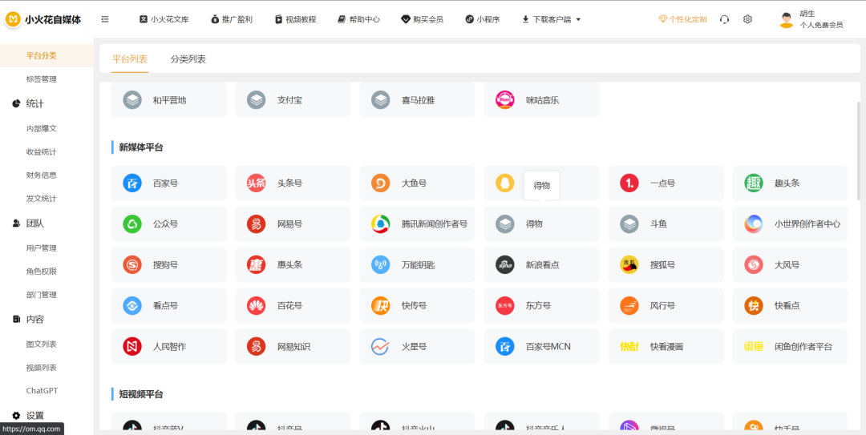Click the 网易号 icon

(x=257, y=224)
